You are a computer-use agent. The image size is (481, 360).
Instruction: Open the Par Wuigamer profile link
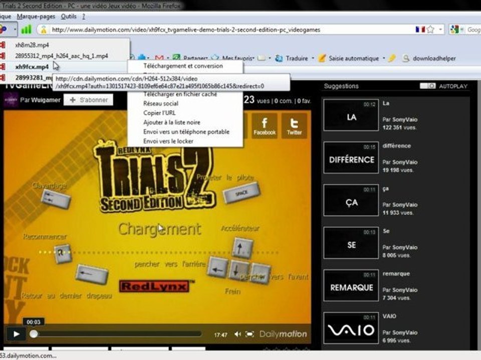click(x=40, y=100)
